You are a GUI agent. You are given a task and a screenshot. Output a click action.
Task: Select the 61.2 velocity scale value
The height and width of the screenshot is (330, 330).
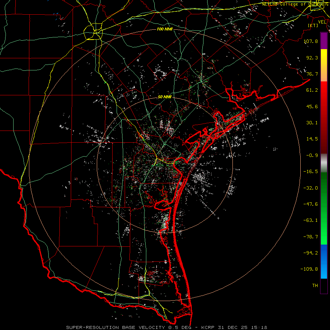point(312,90)
